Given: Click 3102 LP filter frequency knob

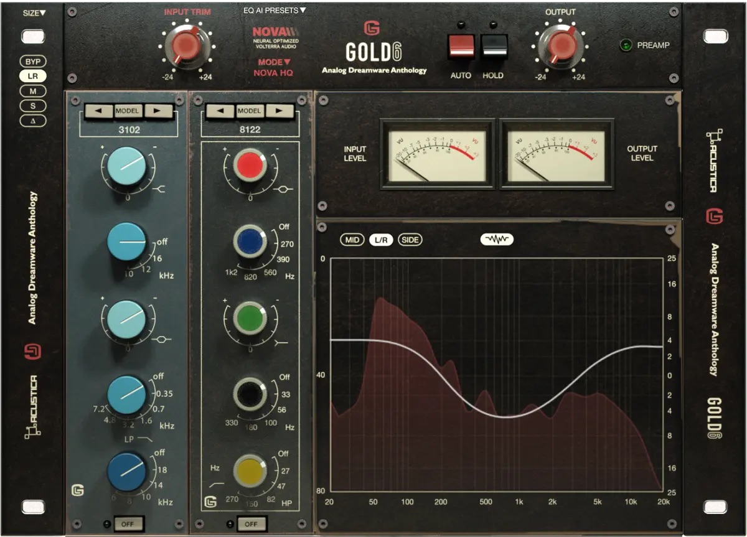Looking at the screenshot, I should point(126,471).
